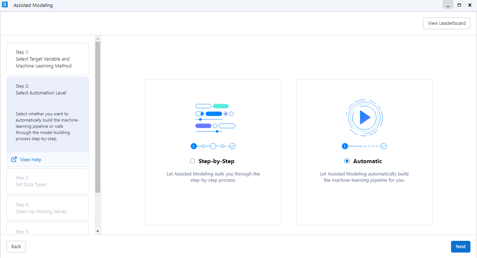Select the Automatic radio button
Viewport: 477px width, 258px height.
(347, 161)
